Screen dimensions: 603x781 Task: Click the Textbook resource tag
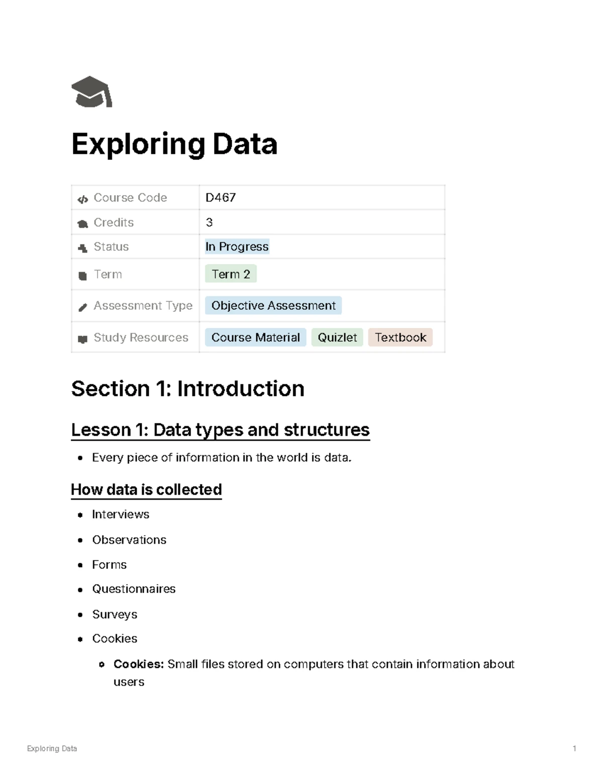400,337
